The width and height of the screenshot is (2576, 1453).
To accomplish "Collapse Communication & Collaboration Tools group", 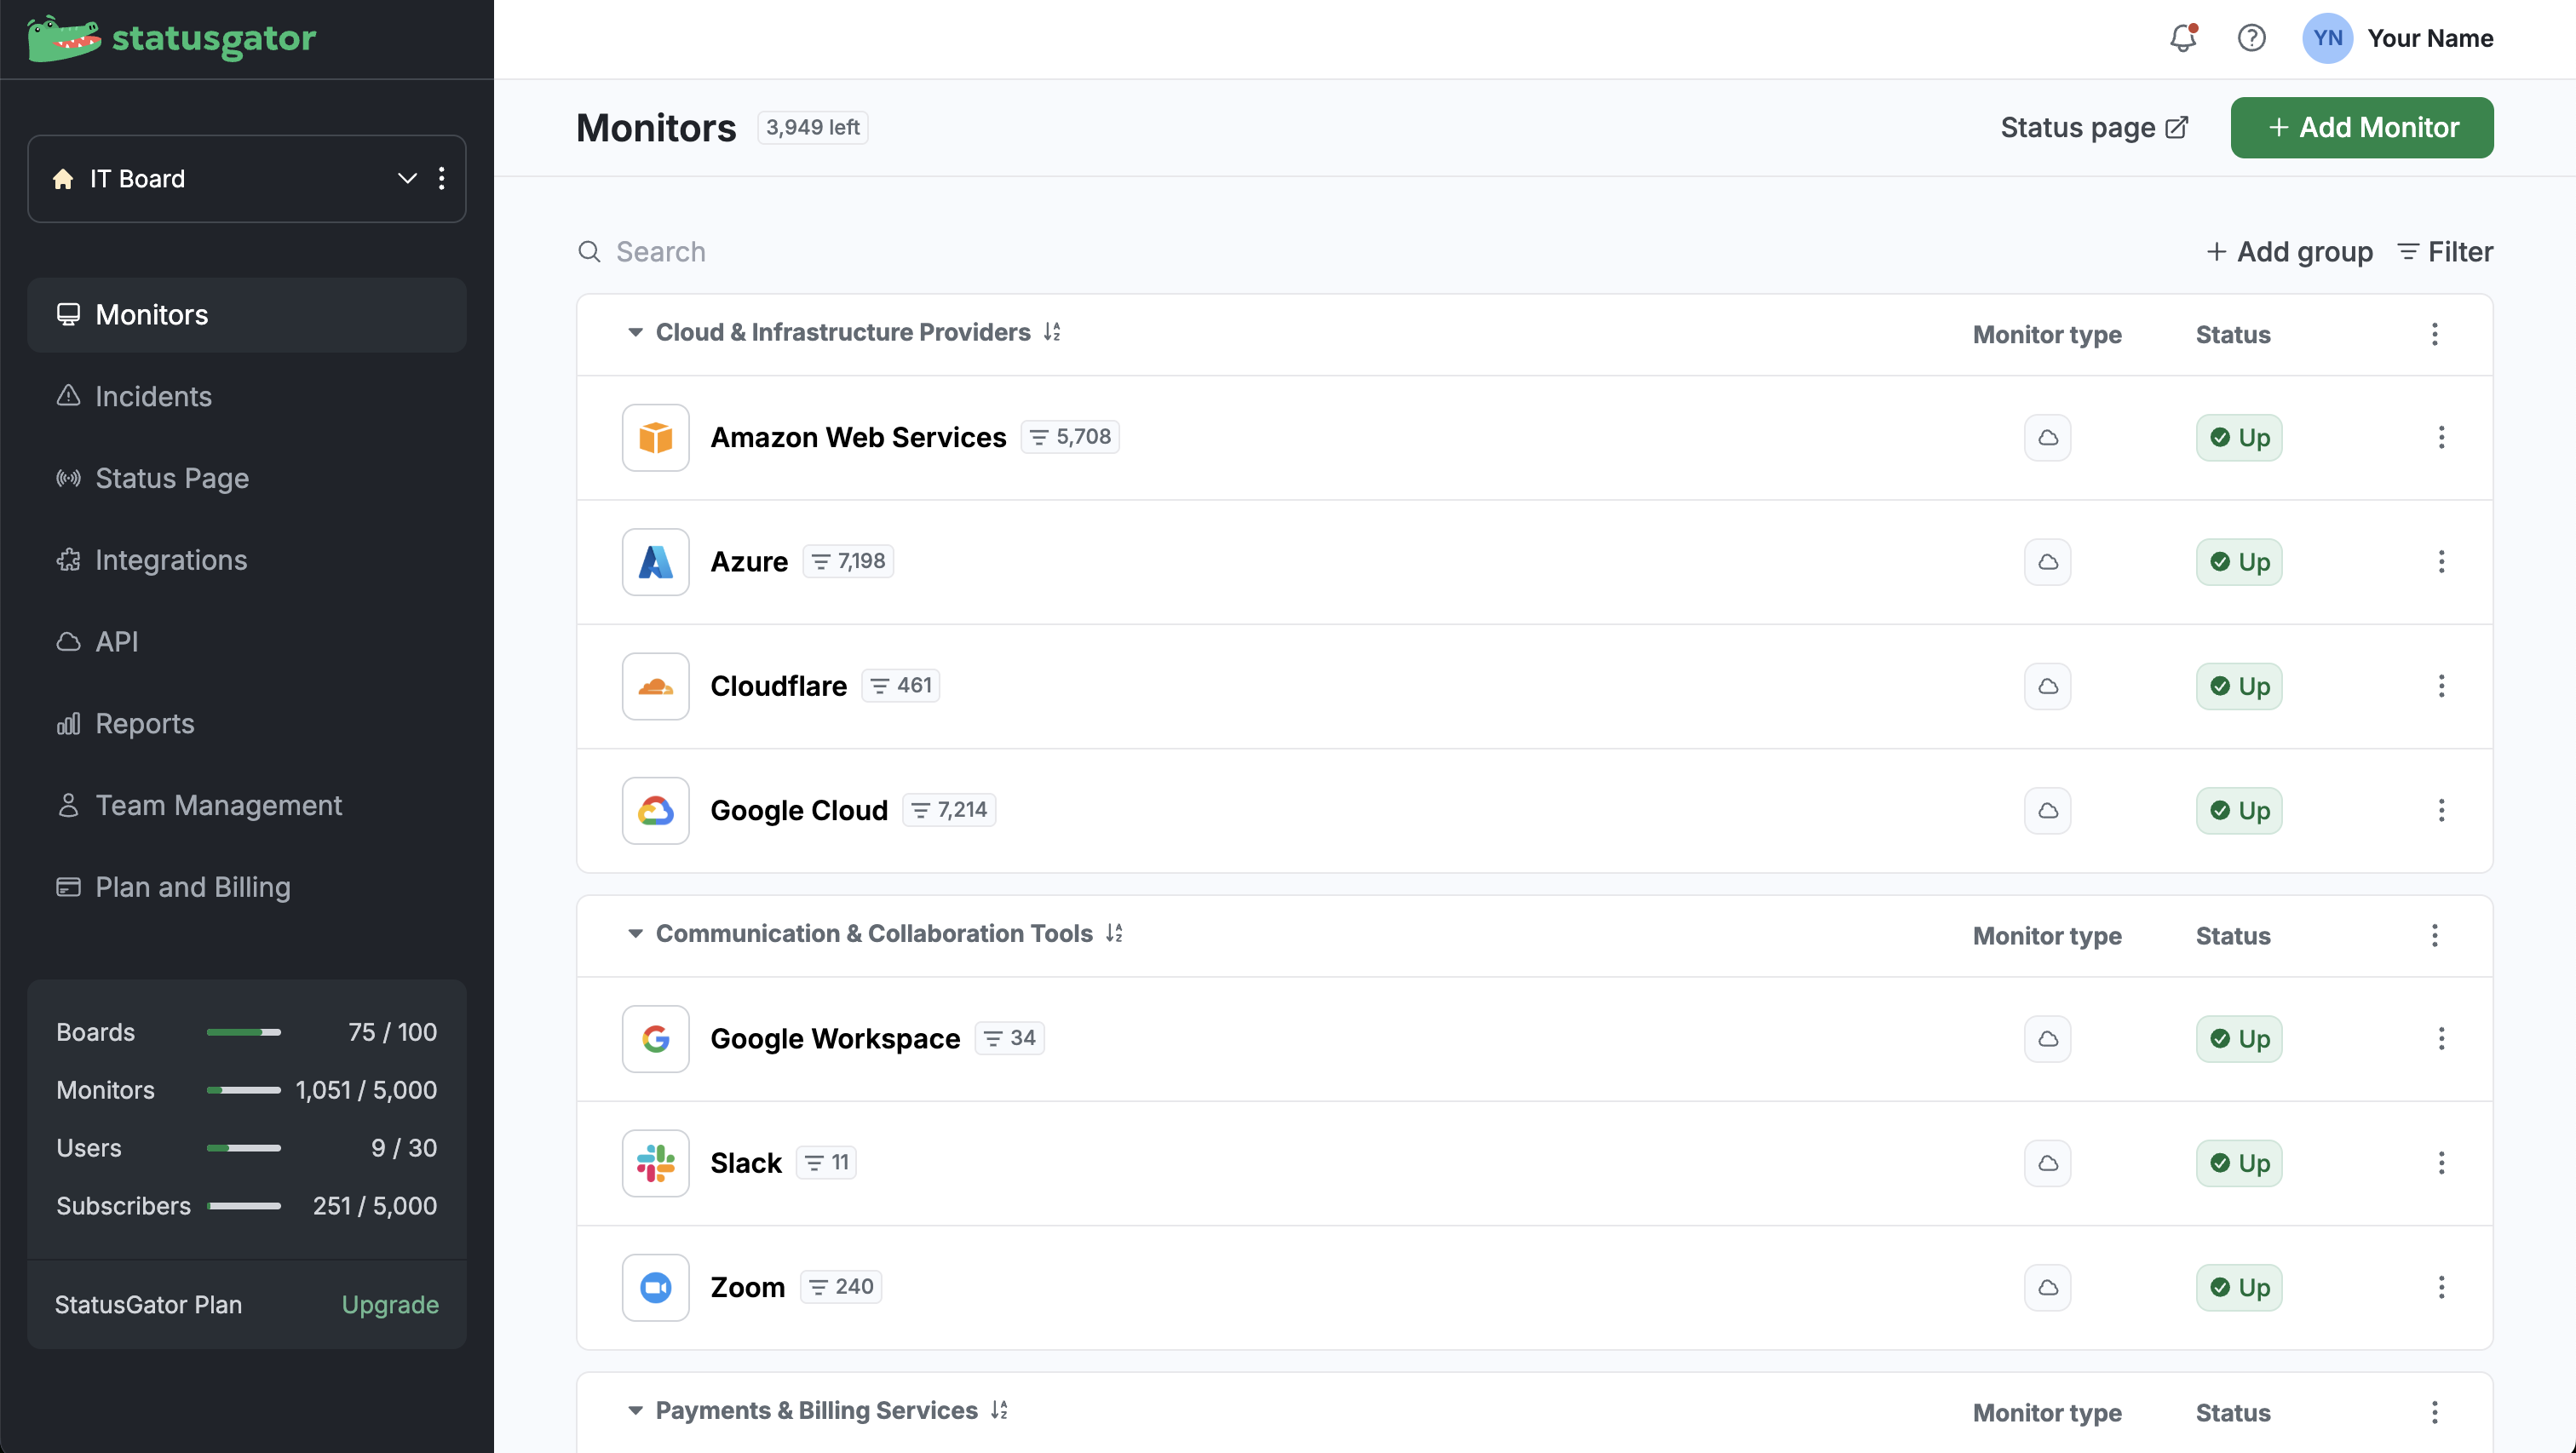I will [x=635, y=933].
